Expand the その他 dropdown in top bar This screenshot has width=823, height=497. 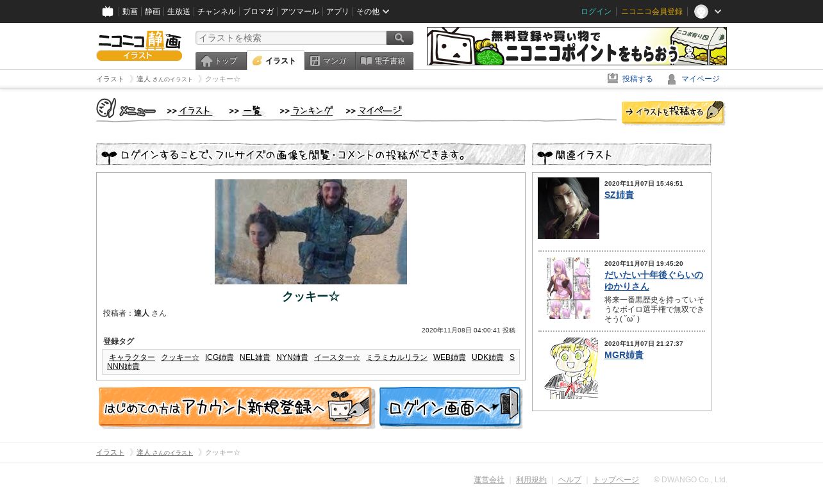coord(372,12)
